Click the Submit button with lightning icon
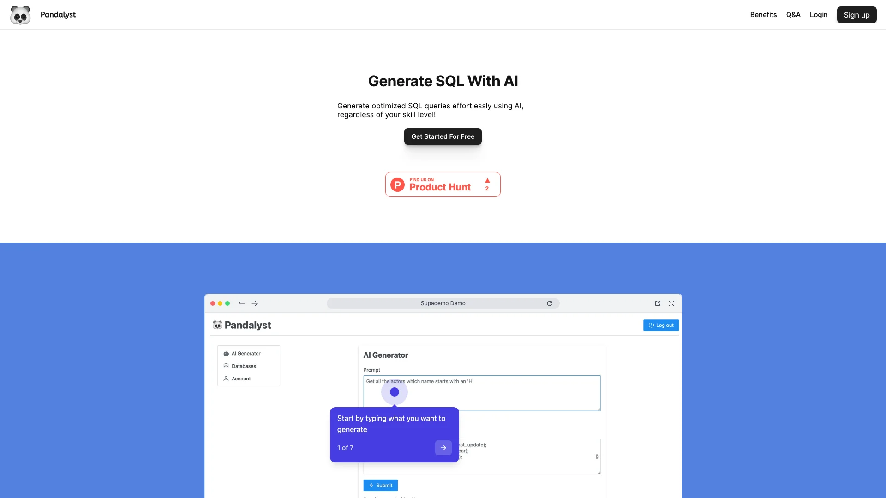The height and width of the screenshot is (498, 886). pyautogui.click(x=380, y=485)
